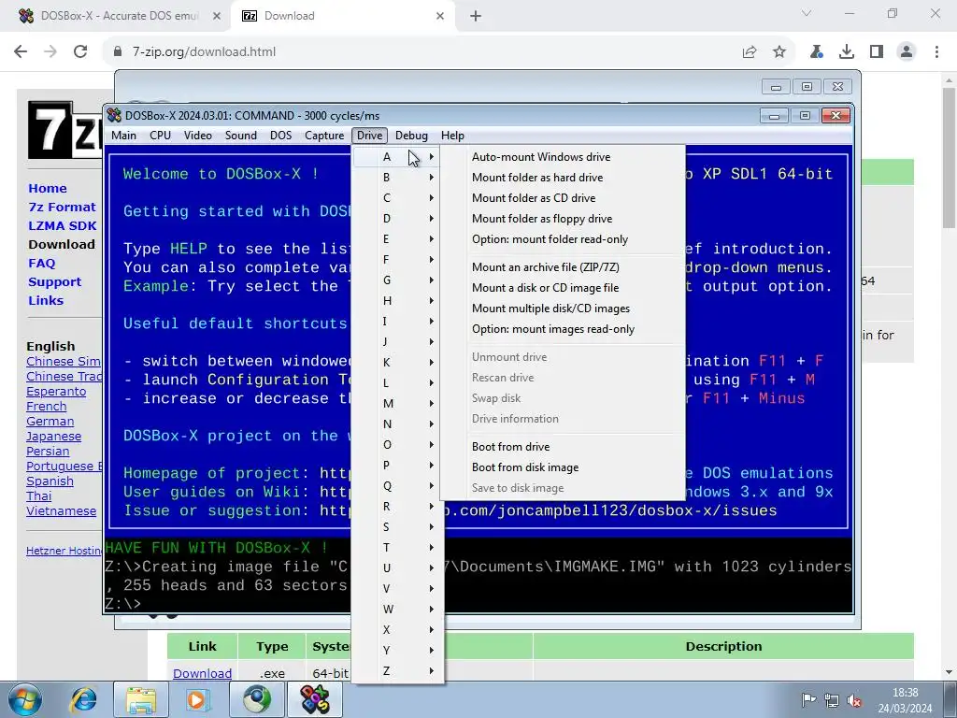Viewport: 957px width, 718px height.
Task: Select Boot from disk image
Action: tap(562, 467)
